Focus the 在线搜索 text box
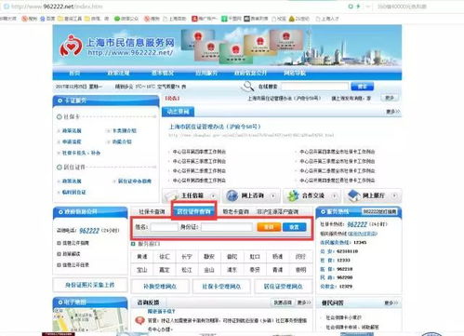 (314, 87)
